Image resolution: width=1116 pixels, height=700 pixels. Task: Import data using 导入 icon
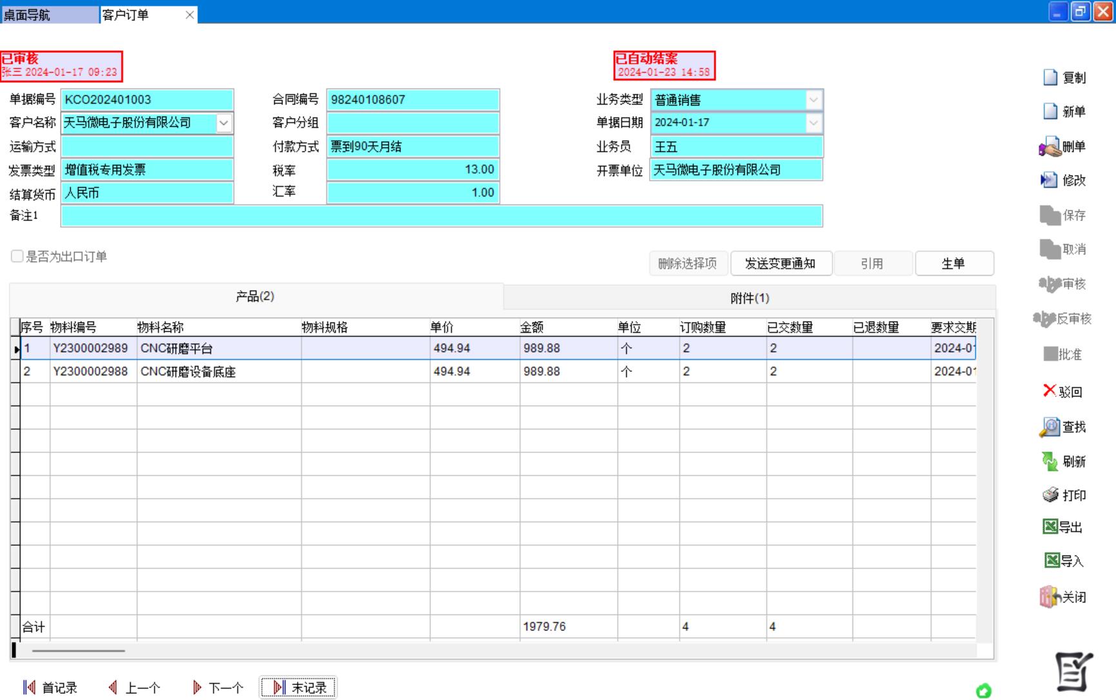tap(1052, 561)
